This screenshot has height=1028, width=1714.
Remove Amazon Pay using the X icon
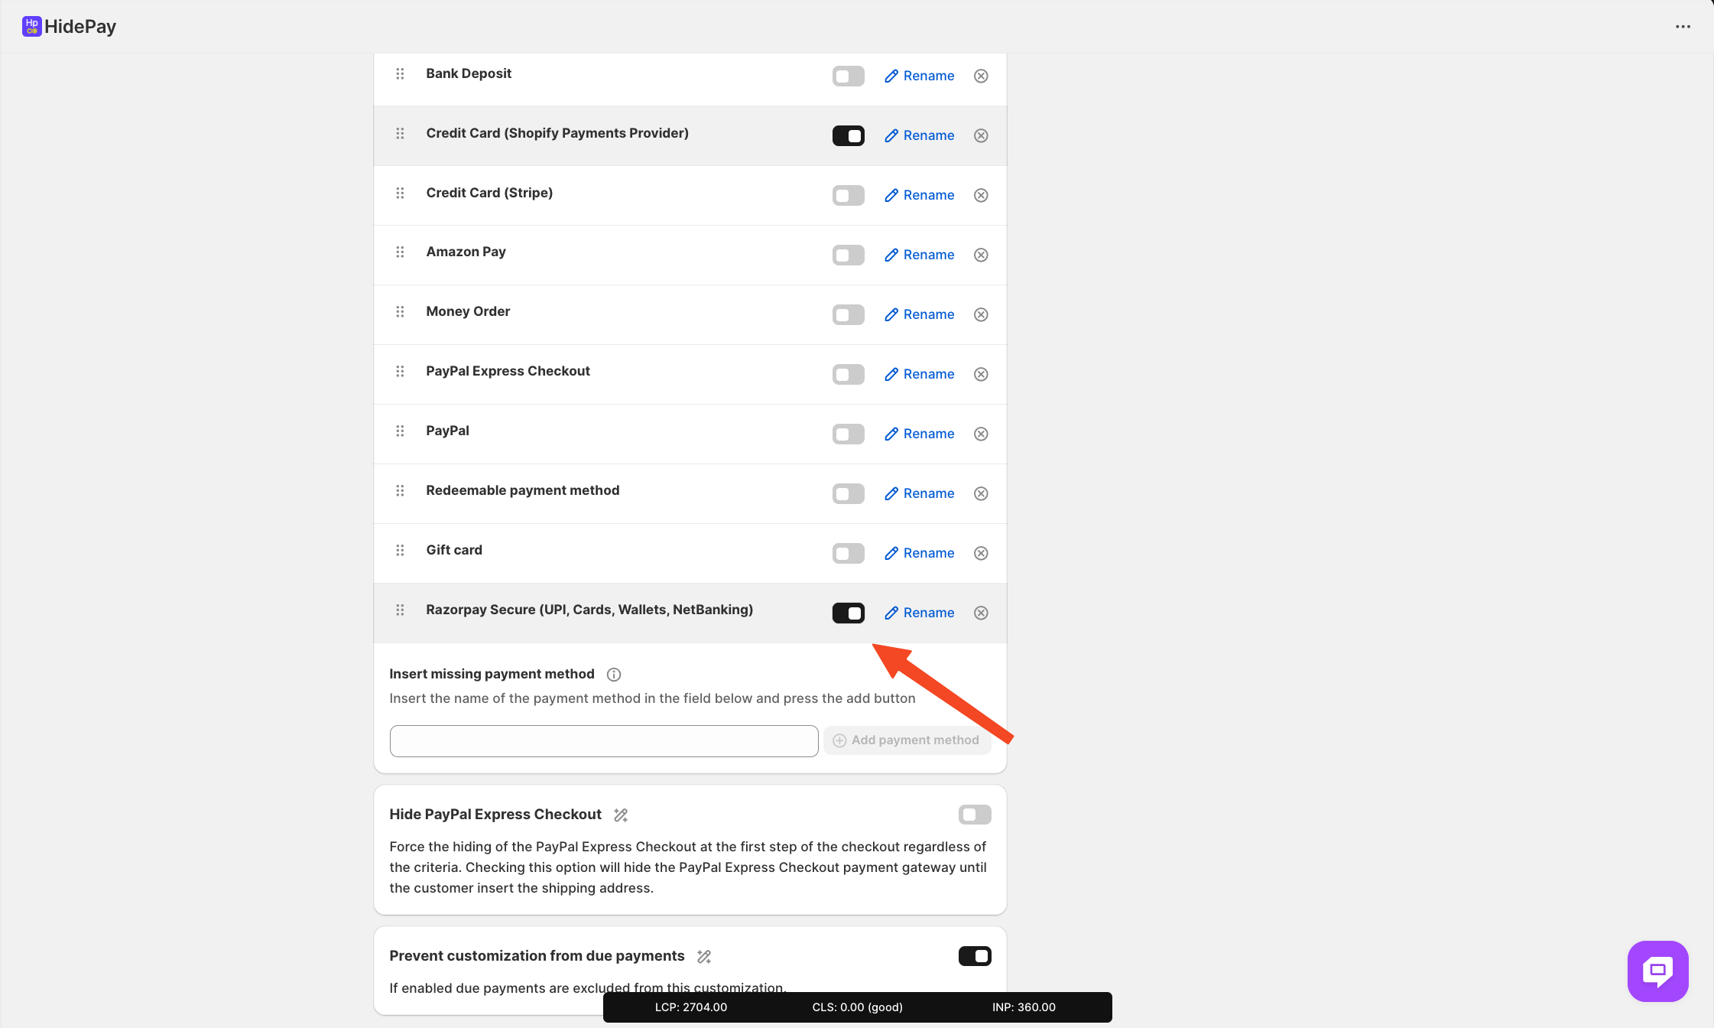tap(981, 255)
